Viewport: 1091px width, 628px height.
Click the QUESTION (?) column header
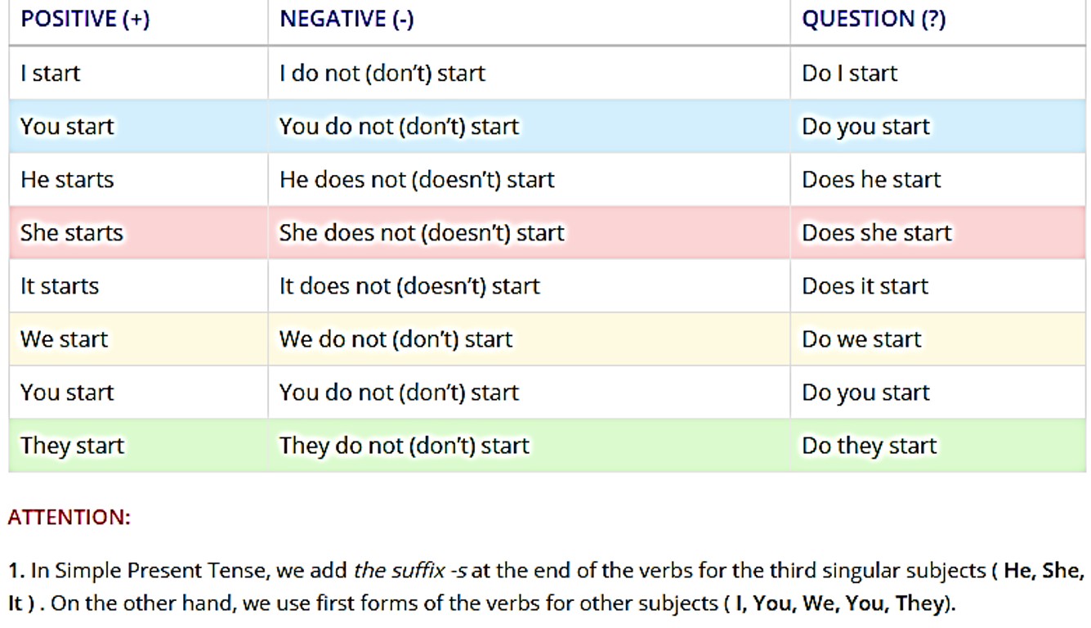(873, 20)
